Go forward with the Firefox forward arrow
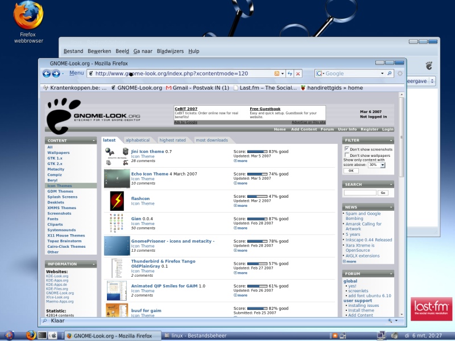This screenshot has height=341, width=455. (x=56, y=74)
